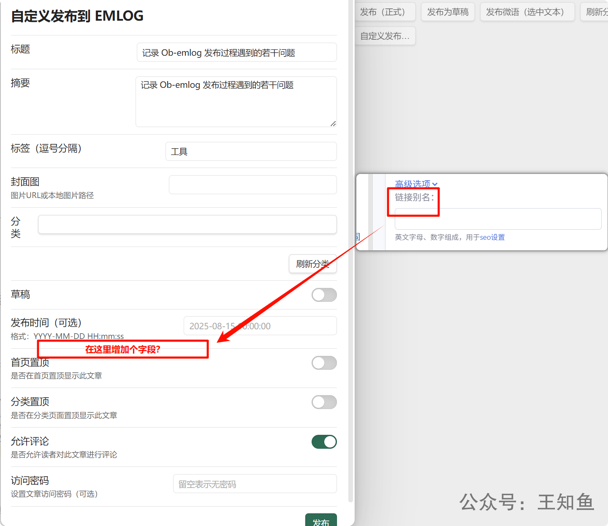The height and width of the screenshot is (526, 608).
Task: Enable the 首页置顶 toggle
Action: pos(324,363)
